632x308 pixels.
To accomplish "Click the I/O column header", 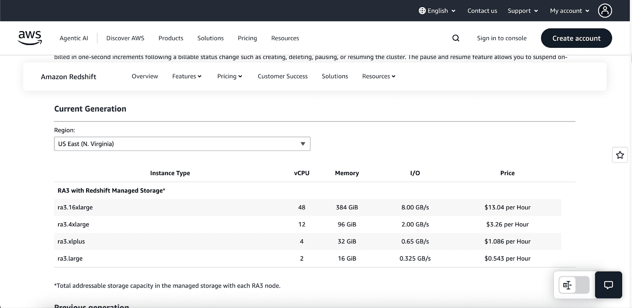I will point(415,173).
